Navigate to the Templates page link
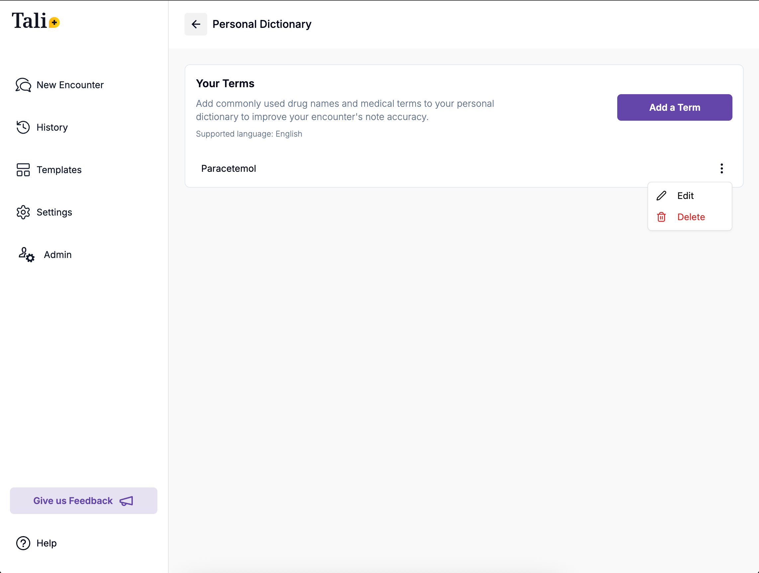Screen dimensions: 759x573 pos(59,170)
